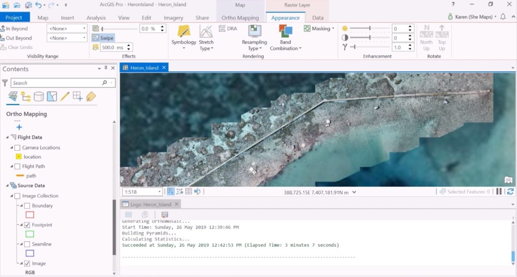Enable the Boundary layer checkbox

point(27,206)
